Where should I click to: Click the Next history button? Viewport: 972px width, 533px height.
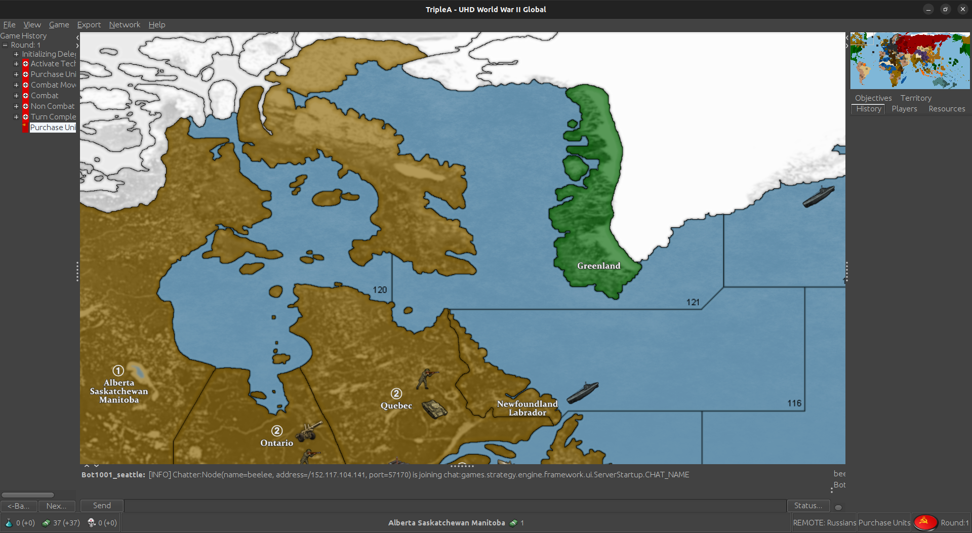pyautogui.click(x=57, y=506)
